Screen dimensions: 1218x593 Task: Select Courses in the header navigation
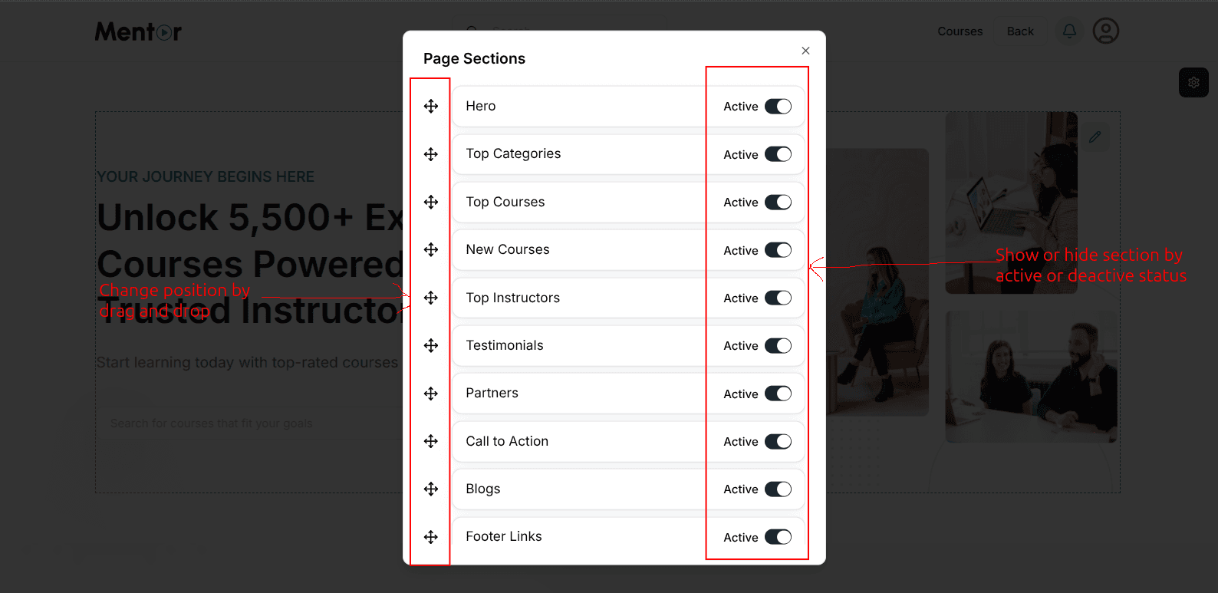(960, 31)
